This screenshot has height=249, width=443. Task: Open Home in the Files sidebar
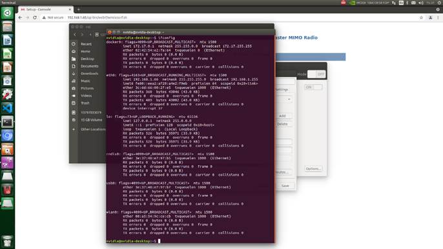[x=85, y=52]
